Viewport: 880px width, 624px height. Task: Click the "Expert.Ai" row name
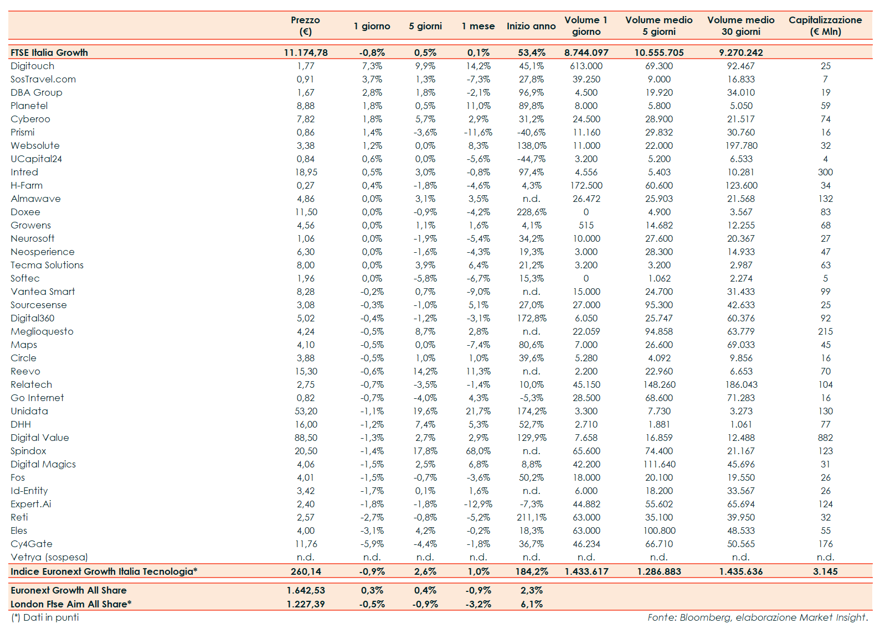click(31, 504)
